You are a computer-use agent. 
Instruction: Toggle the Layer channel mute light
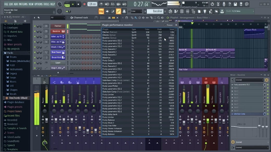[x=35, y=63]
